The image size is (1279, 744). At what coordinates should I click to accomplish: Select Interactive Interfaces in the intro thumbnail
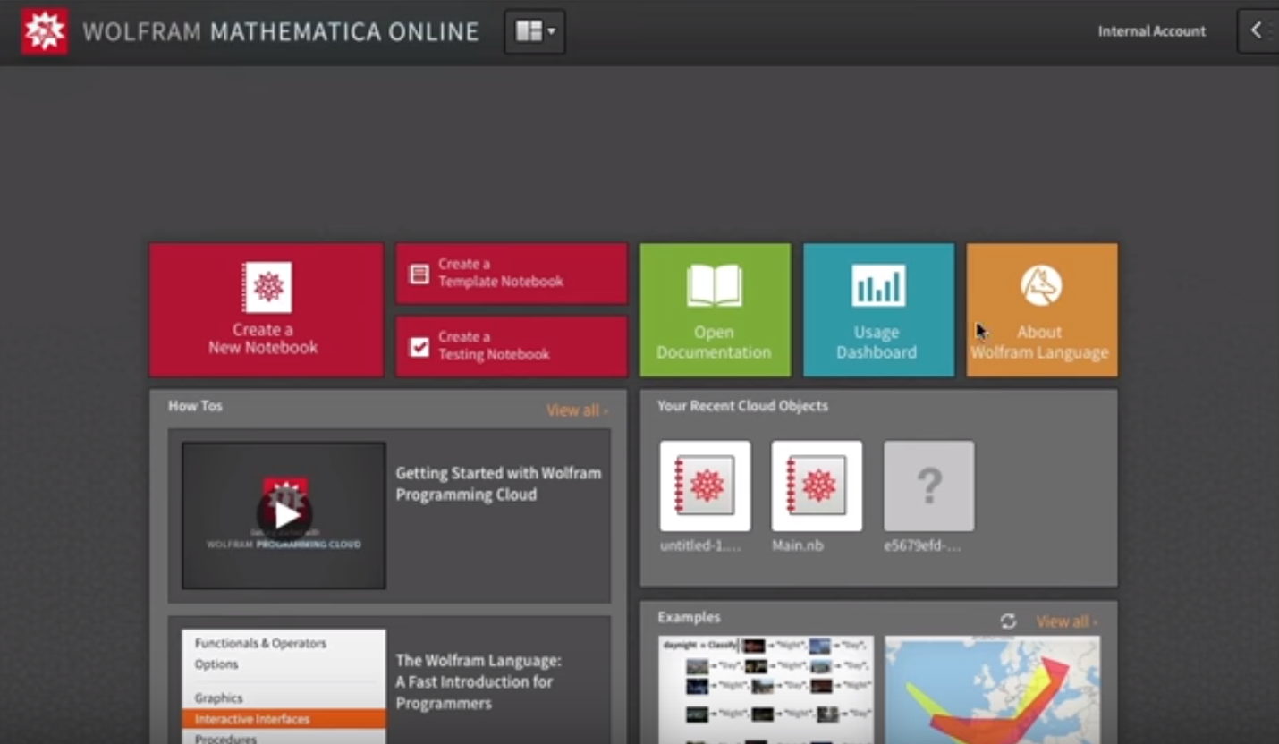(284, 719)
